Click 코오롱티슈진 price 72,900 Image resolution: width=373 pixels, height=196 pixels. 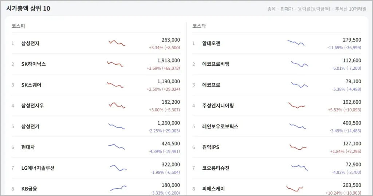(x=353, y=165)
